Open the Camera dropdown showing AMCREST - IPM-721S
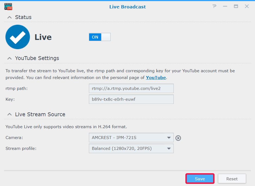Screen dimensions: 255x186 point(131,138)
